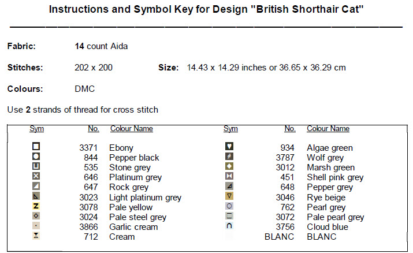Click the right "No." column header
413x253 pixels.
coord(290,129)
